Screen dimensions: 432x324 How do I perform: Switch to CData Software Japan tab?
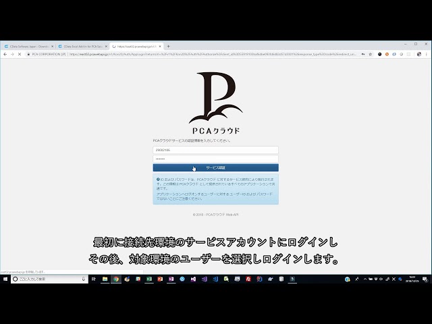click(28, 47)
